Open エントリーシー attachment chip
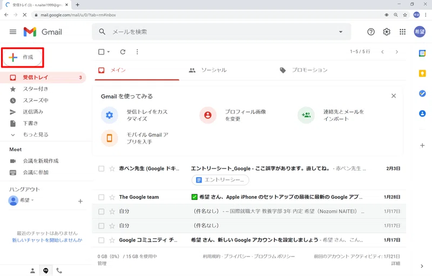This screenshot has height=276, width=432. (220, 180)
